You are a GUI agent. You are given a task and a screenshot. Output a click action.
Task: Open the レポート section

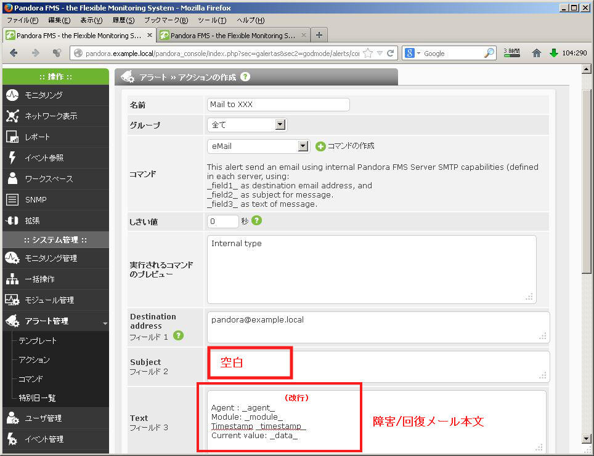click(x=55, y=137)
